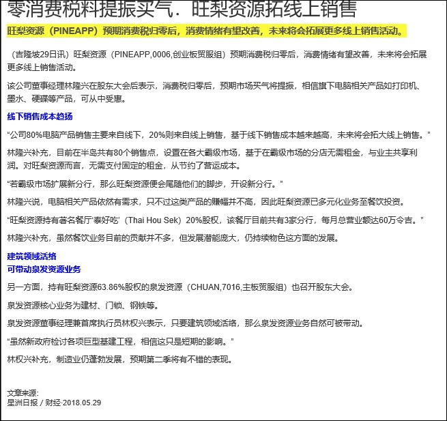Click the sentence starting 林隆兴说，电脑相关产品

[206, 202]
